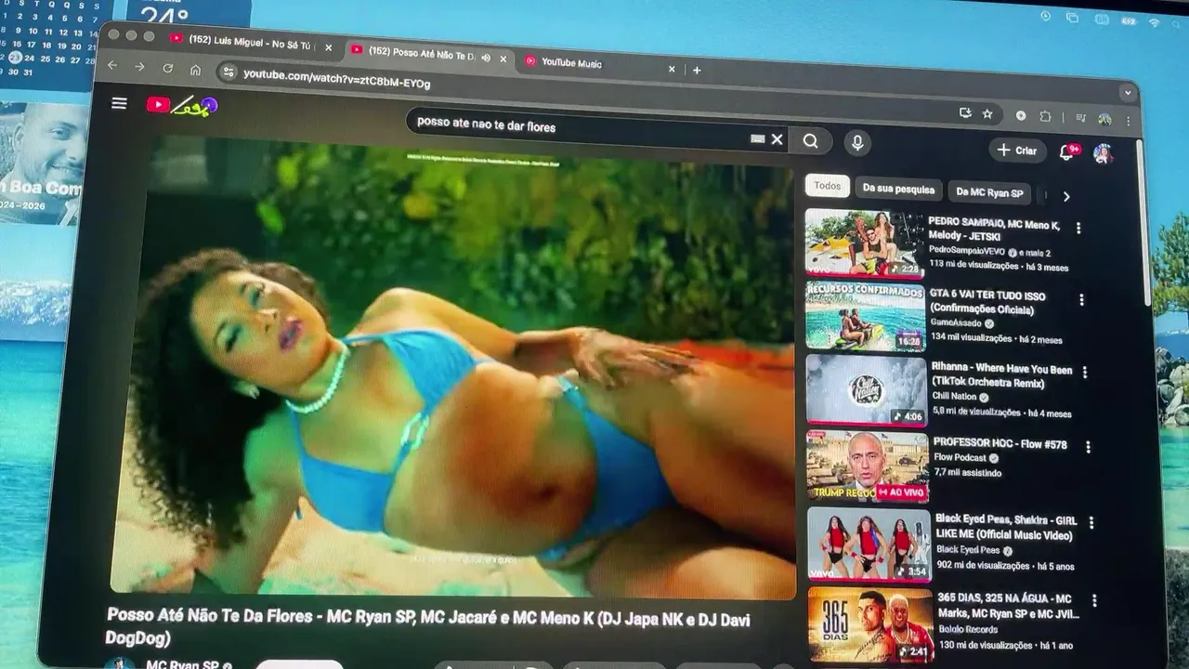This screenshot has height=669, width=1189.
Task: Open the YouTube hamburger guide menu
Action: (119, 103)
